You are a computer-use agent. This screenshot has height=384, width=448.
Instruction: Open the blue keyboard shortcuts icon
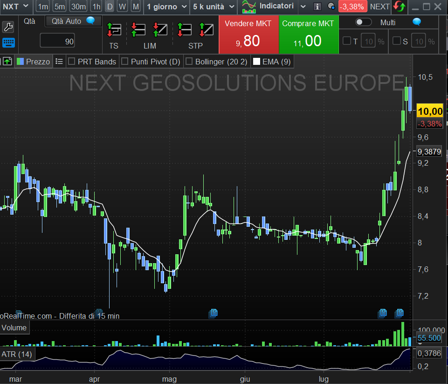click(8, 42)
